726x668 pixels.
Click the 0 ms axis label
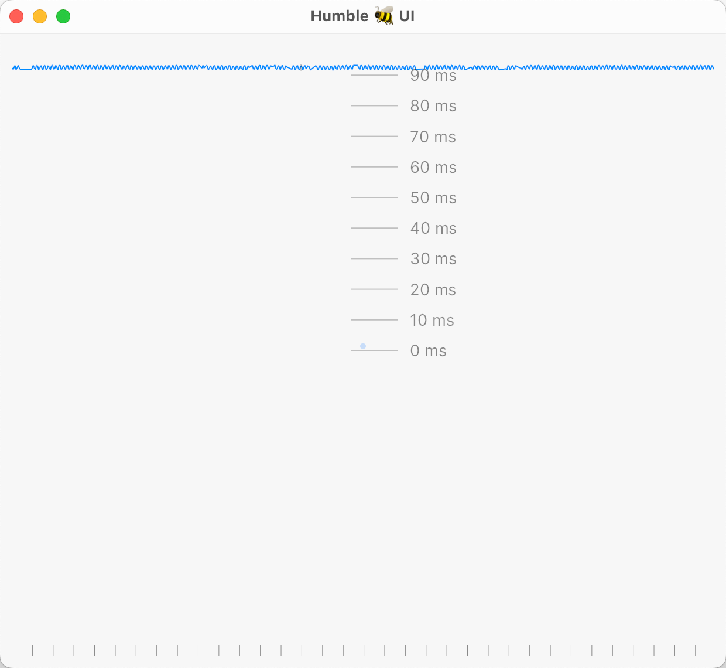coord(429,350)
